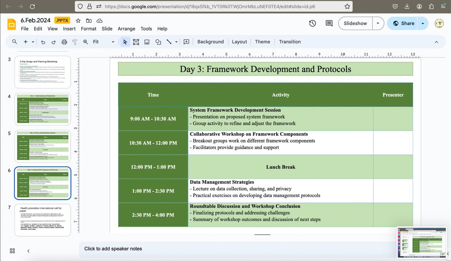
Task: Select the slide 5 thumbnail in the filmstrip
Action: [x=42, y=146]
